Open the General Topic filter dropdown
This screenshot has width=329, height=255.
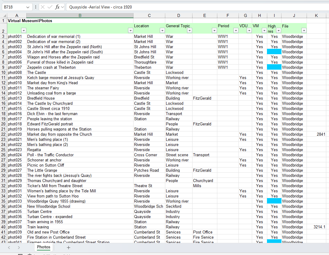(189, 31)
